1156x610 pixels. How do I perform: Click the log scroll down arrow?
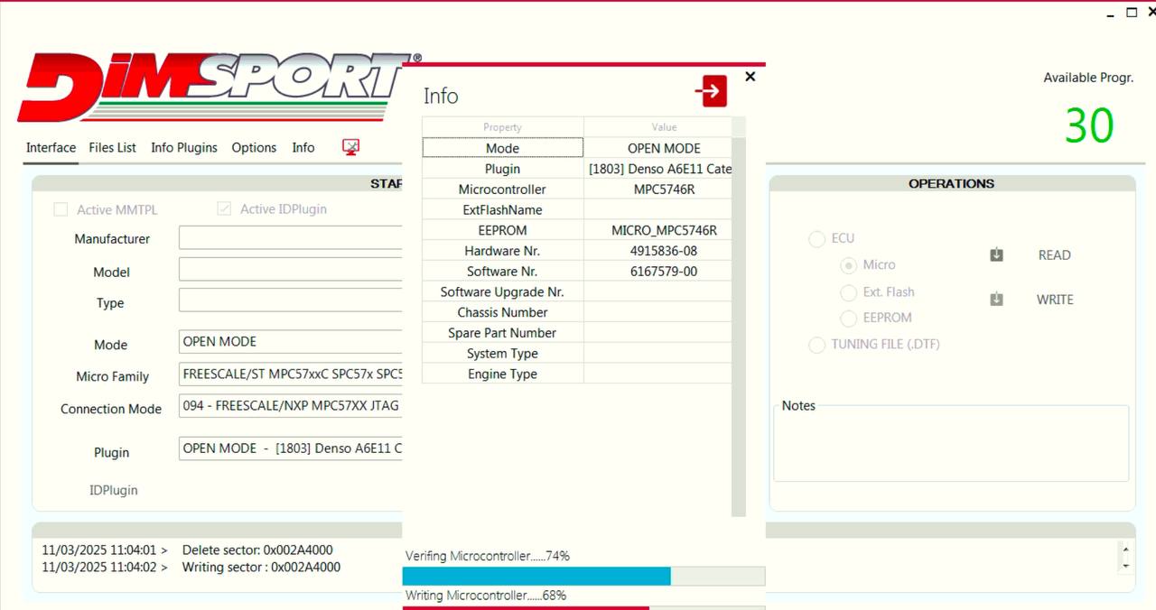(1125, 566)
